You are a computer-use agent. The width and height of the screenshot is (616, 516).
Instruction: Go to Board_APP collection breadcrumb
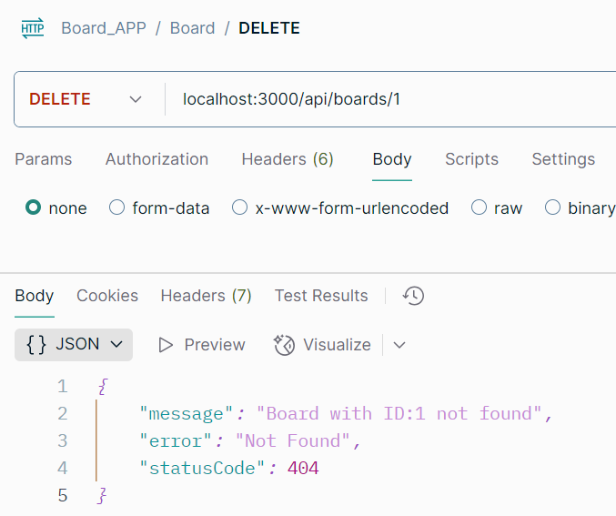coord(104,28)
